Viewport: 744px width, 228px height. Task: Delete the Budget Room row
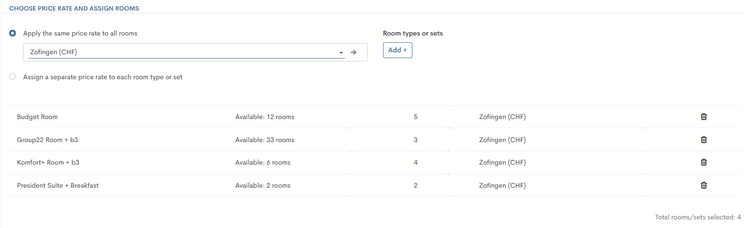[704, 117]
